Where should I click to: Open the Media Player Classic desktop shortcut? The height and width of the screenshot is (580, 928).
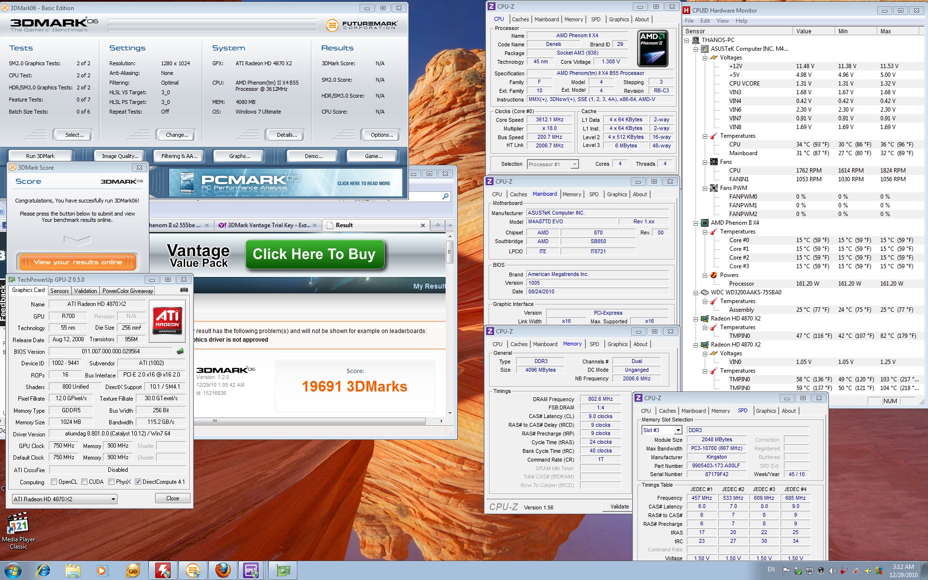pos(18,532)
